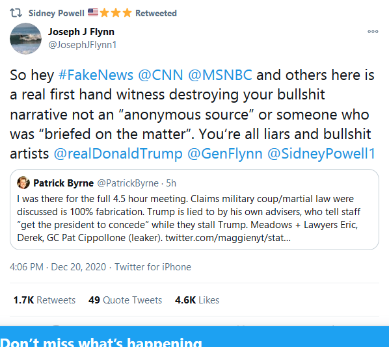Open the #FakeNews hashtag link

tap(96, 75)
